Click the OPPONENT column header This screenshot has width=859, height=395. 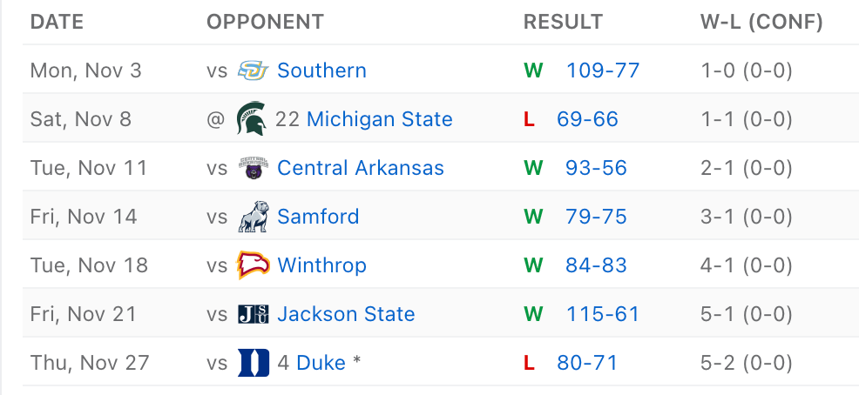click(x=265, y=23)
